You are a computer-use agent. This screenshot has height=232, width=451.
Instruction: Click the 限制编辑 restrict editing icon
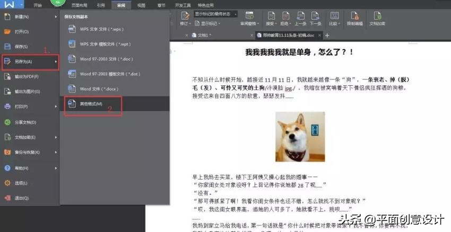[x=354, y=16]
